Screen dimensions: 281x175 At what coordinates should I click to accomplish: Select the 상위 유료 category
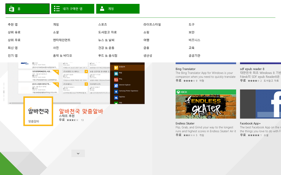click(14, 32)
